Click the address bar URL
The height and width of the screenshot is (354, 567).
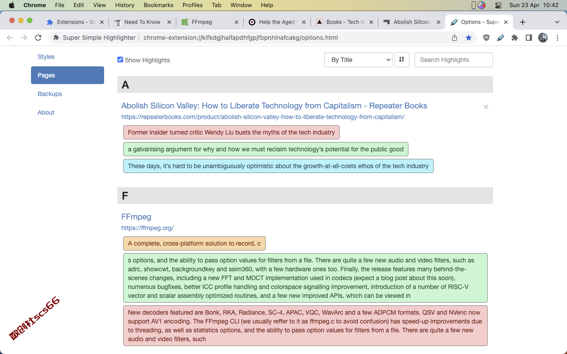[241, 38]
